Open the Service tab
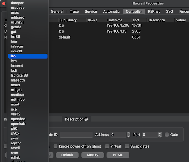The image size is (189, 162). [x=91, y=11]
